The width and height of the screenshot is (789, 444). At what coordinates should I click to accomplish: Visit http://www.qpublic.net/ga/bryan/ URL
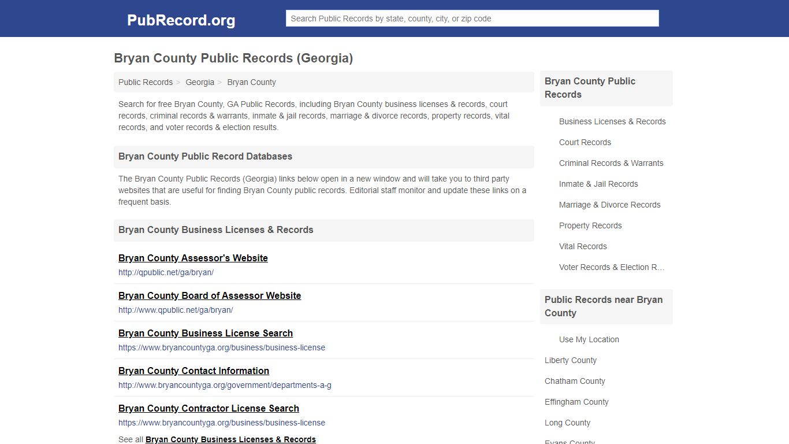click(x=176, y=310)
